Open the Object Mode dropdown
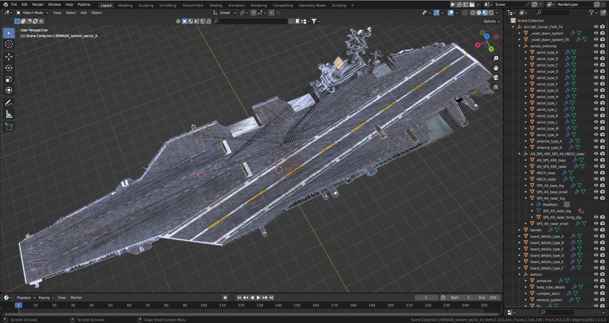This screenshot has height=323, width=609. click(x=32, y=13)
